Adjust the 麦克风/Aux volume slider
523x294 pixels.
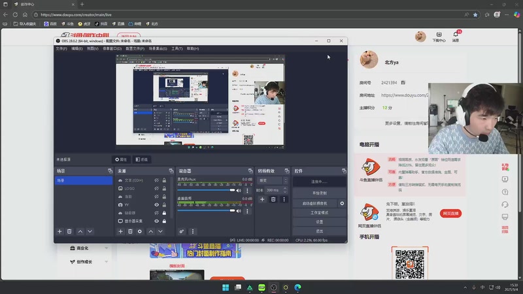pyautogui.click(x=206, y=190)
